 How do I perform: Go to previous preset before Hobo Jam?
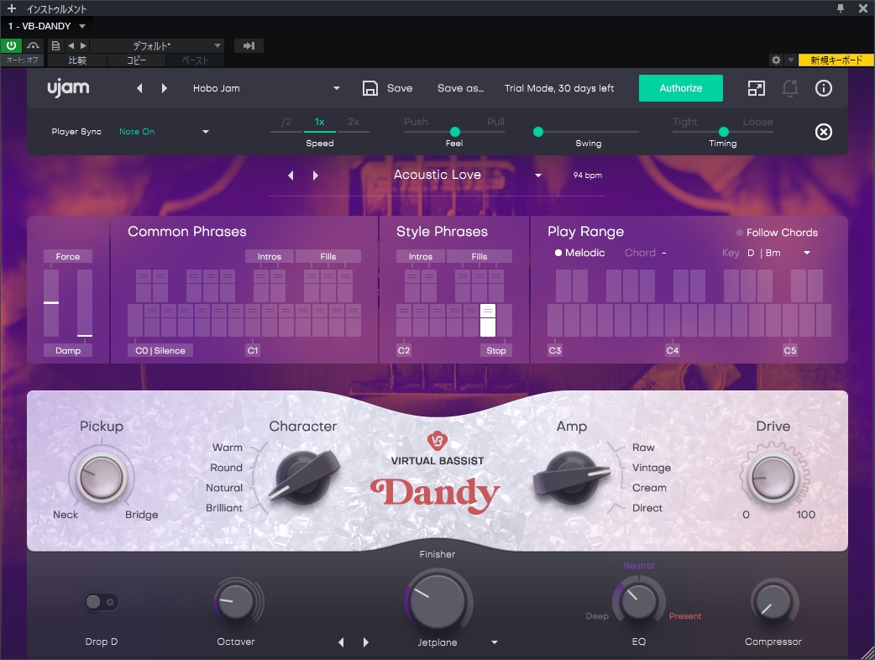point(139,88)
